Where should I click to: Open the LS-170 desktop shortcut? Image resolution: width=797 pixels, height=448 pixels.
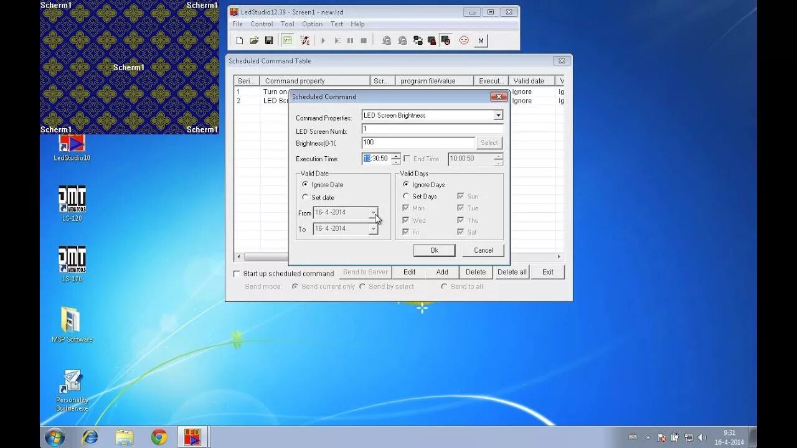point(72,264)
